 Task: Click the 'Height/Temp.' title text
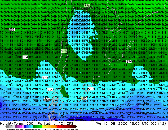click(x=12, y=124)
